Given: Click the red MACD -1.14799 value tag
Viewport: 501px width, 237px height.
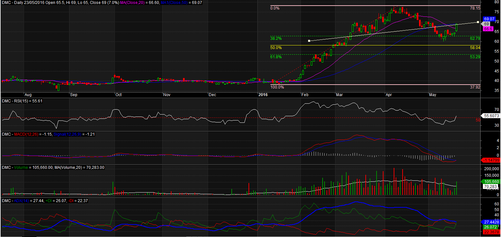Looking at the screenshot, I should [x=490, y=160].
